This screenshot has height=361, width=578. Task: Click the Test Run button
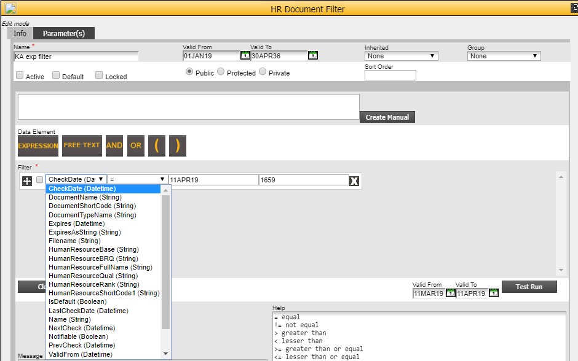[529, 287]
